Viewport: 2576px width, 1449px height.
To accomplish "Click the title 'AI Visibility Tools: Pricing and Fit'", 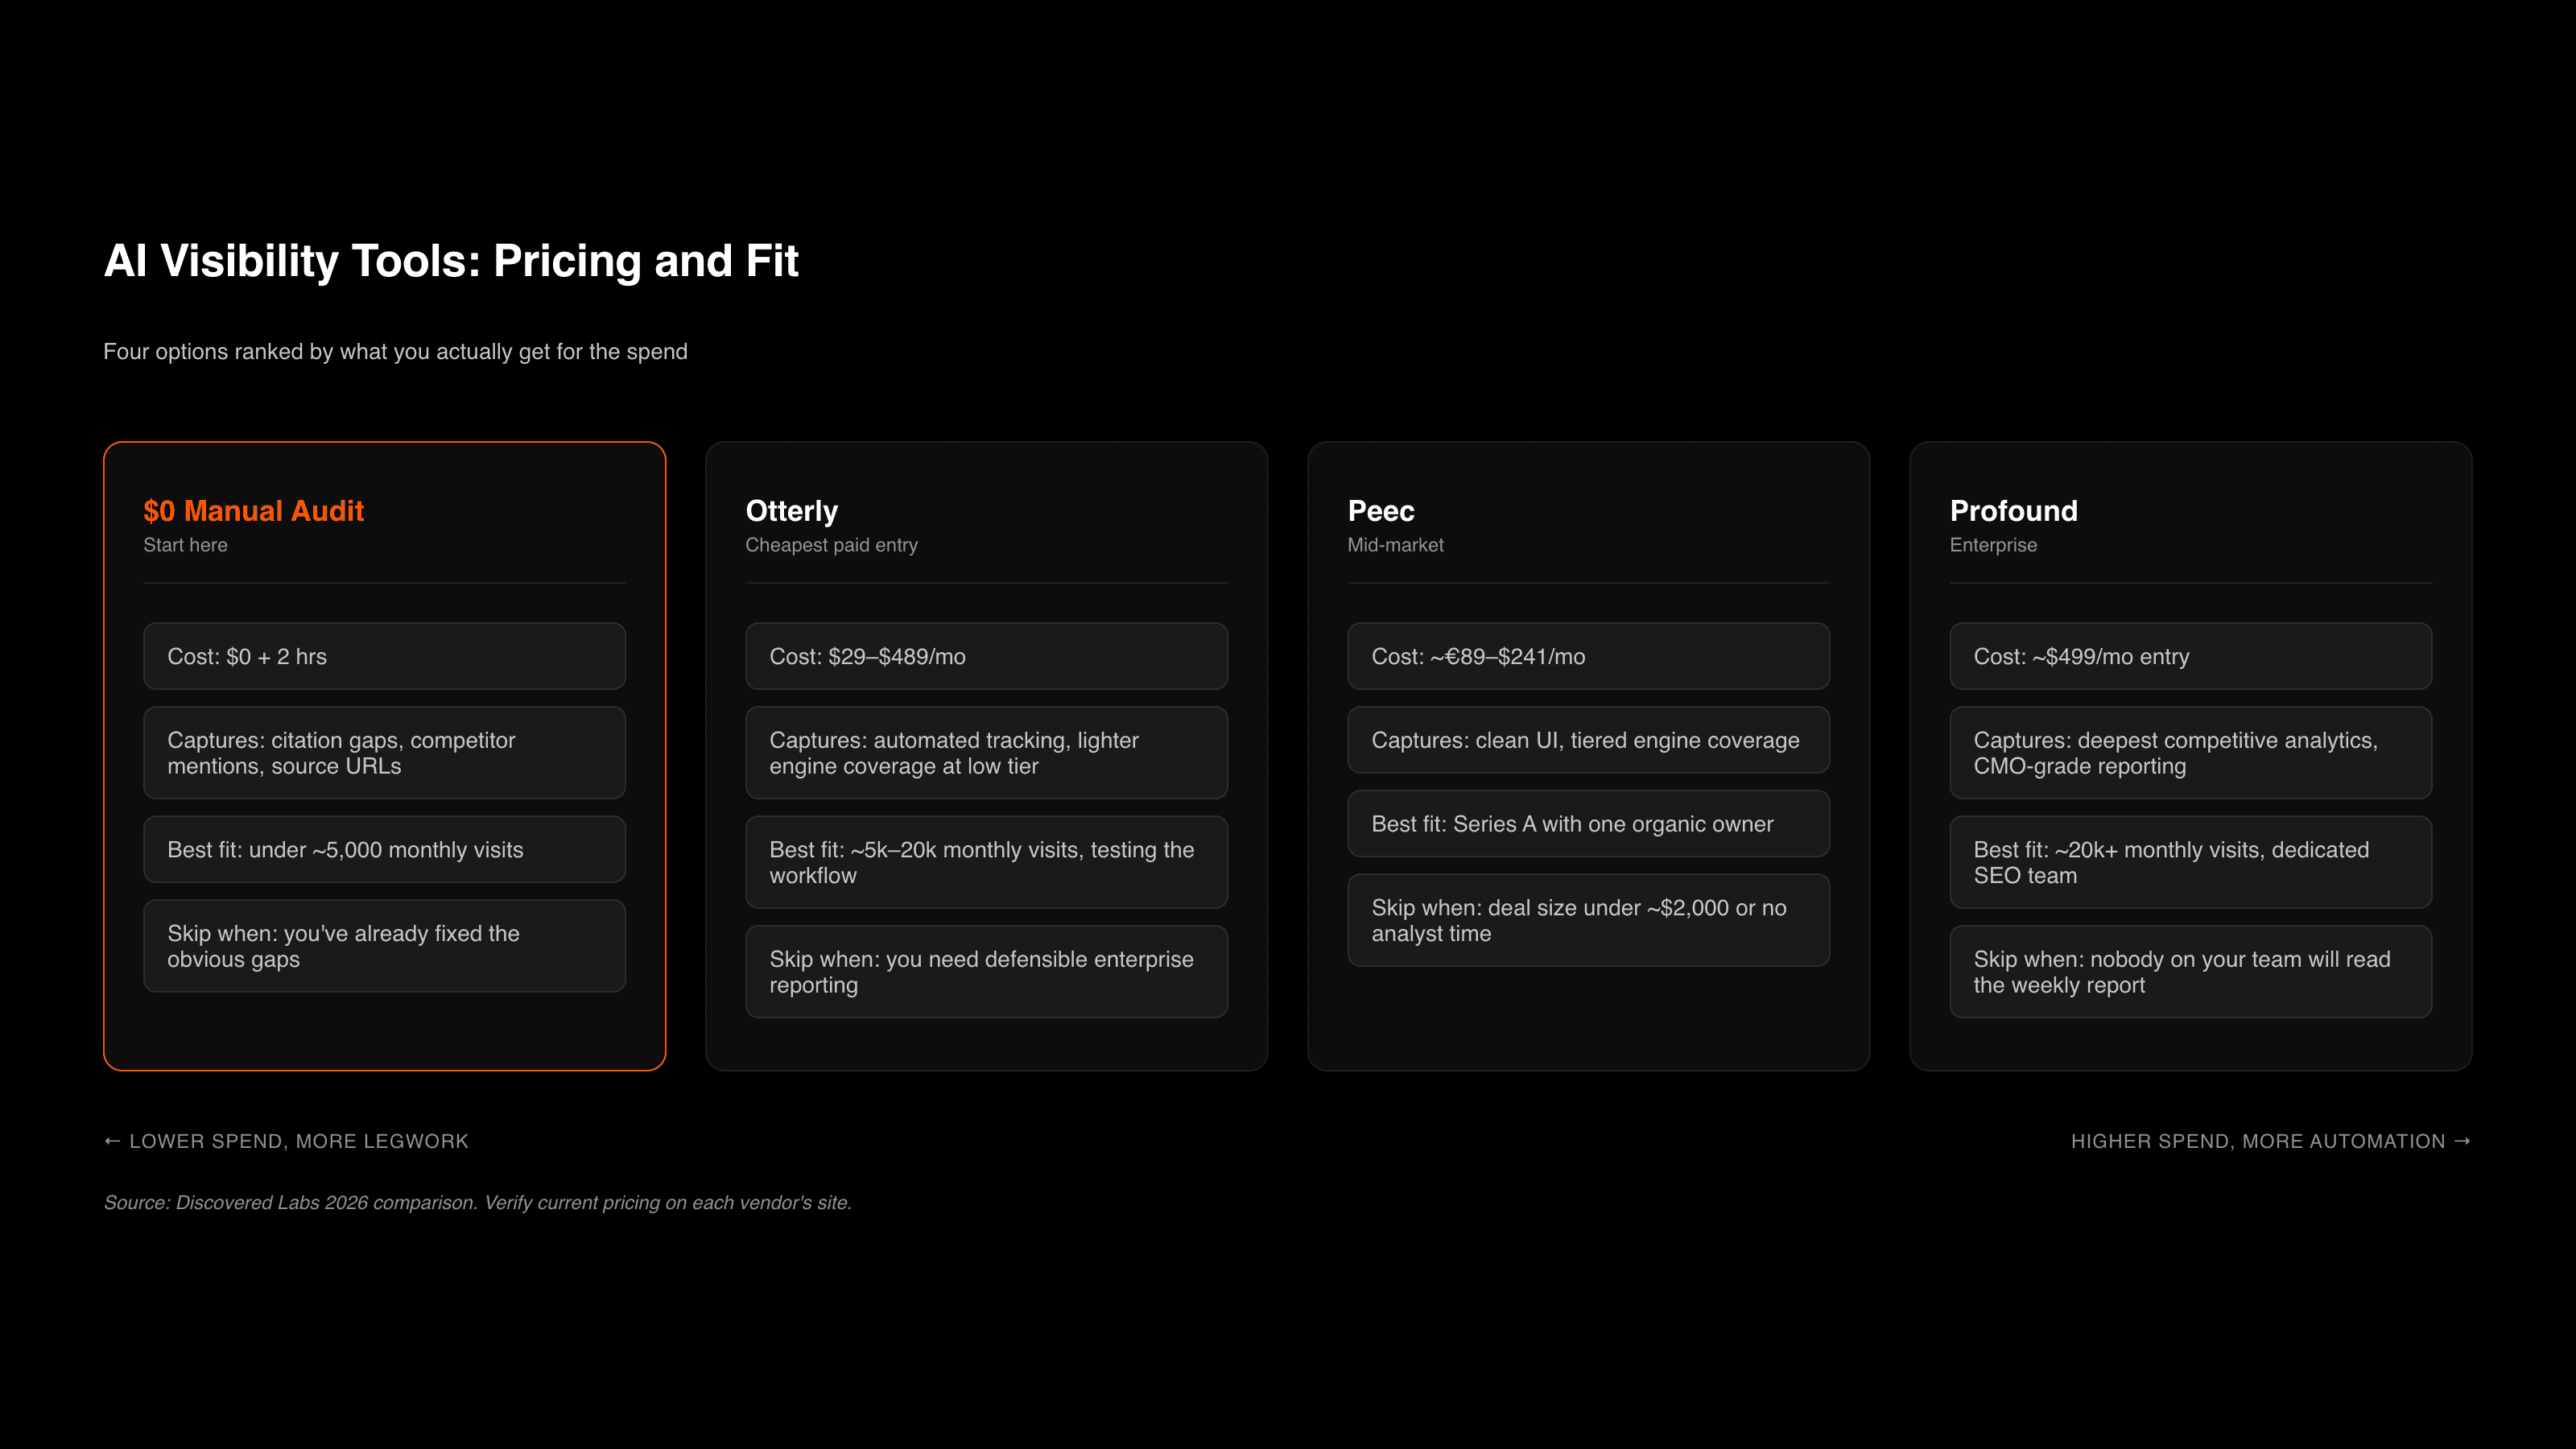I will (x=451, y=261).
